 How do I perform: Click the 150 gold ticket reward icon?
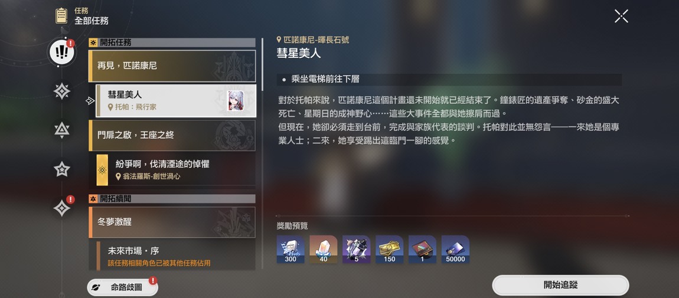(389, 250)
